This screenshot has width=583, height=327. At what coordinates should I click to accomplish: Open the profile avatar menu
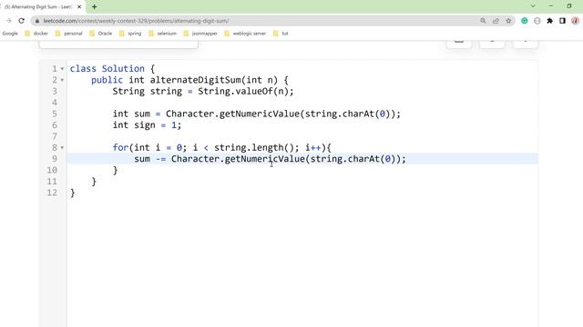tap(575, 21)
